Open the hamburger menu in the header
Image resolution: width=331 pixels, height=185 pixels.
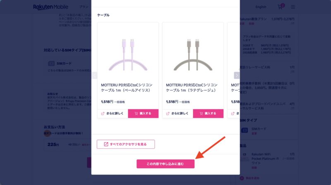pos(293,7)
